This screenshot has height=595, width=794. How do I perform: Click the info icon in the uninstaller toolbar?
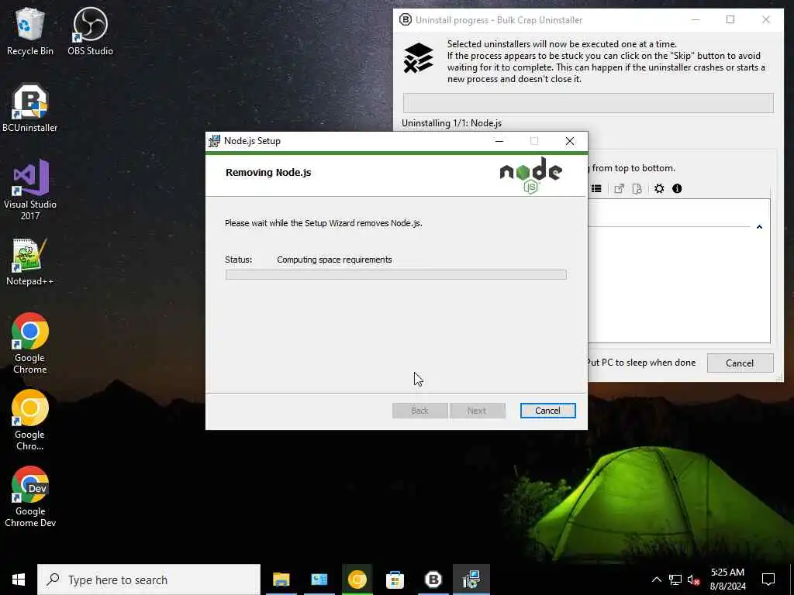(677, 189)
